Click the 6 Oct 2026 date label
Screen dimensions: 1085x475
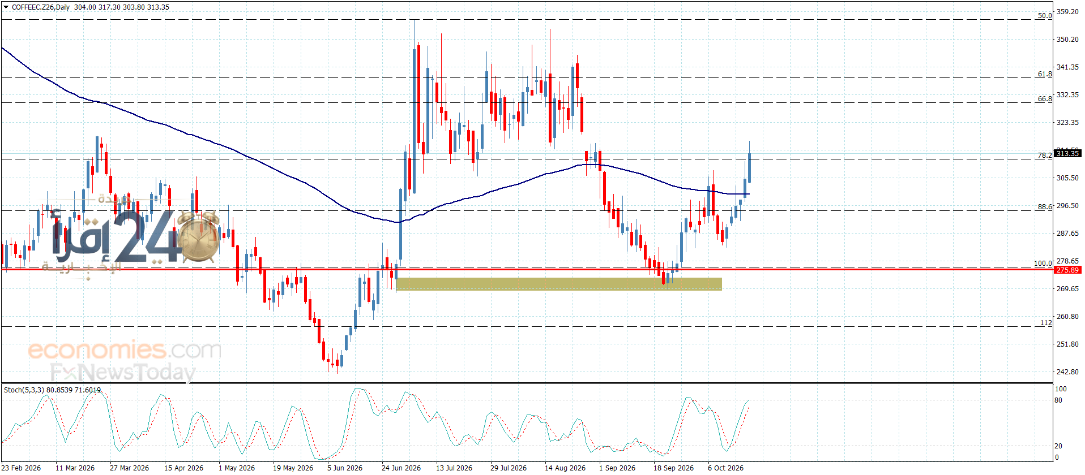click(x=725, y=468)
